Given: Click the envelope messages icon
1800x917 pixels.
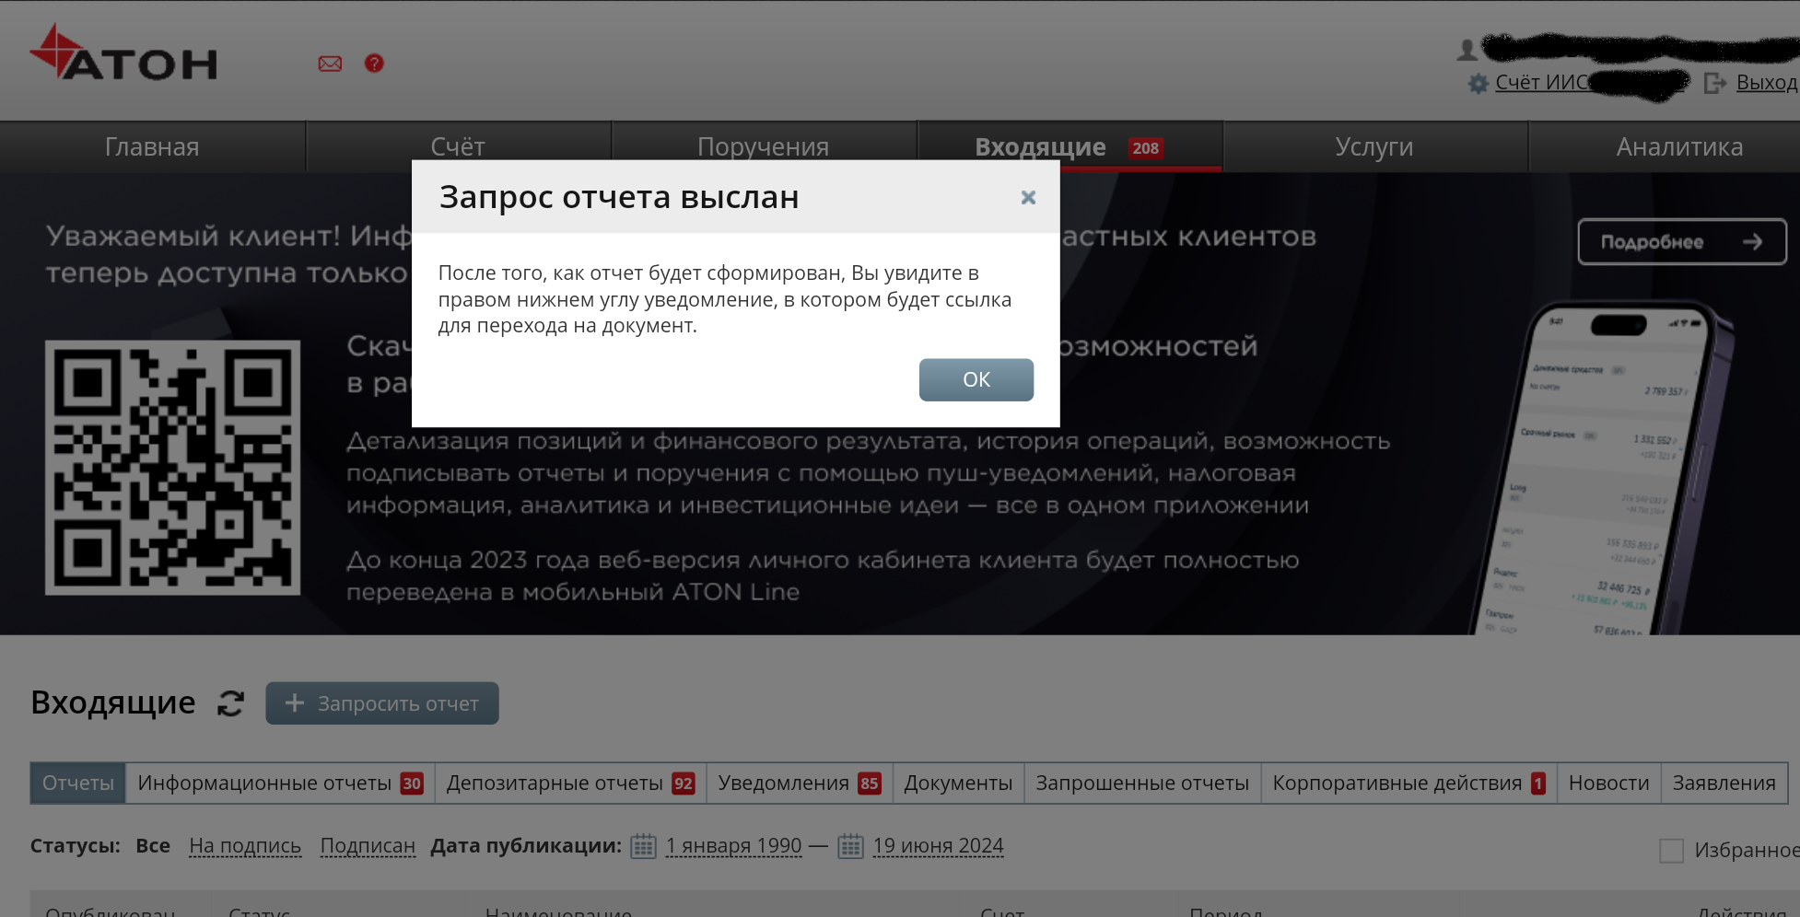Looking at the screenshot, I should [x=330, y=64].
